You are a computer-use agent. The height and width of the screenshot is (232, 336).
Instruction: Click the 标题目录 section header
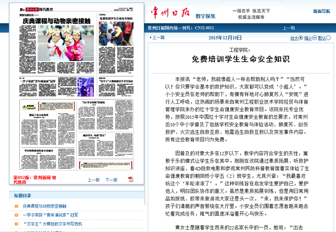pos(23,196)
